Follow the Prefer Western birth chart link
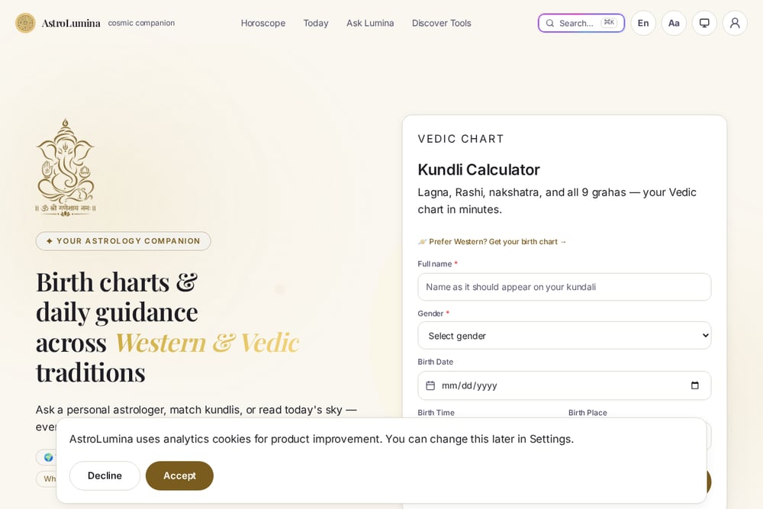The height and width of the screenshot is (509, 763). (492, 241)
